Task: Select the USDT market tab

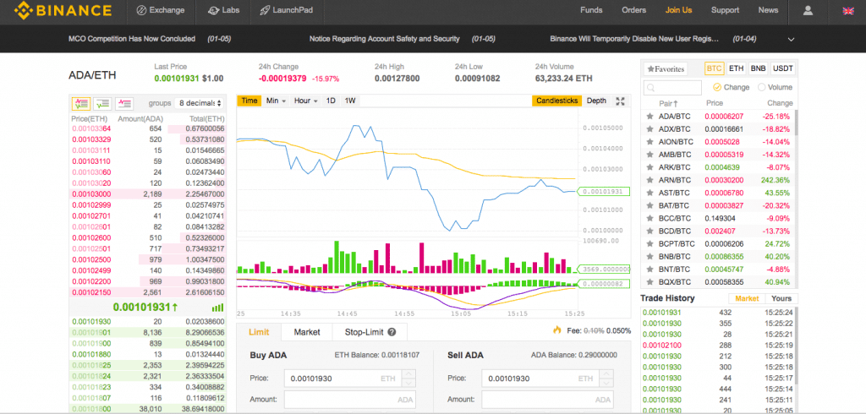Action: (782, 69)
